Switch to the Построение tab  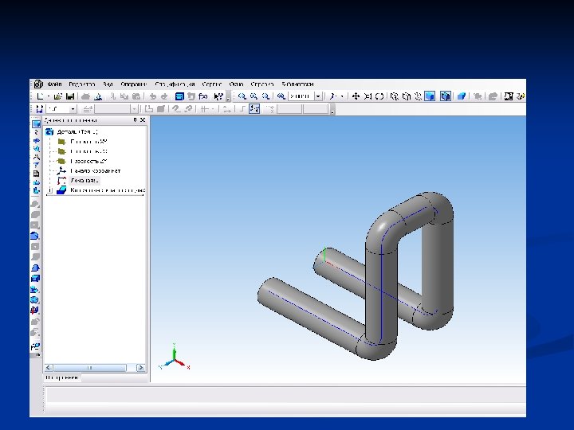(x=62, y=377)
